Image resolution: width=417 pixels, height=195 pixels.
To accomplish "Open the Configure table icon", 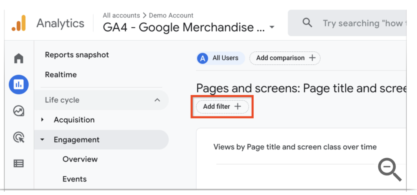I will pyautogui.click(x=19, y=163).
